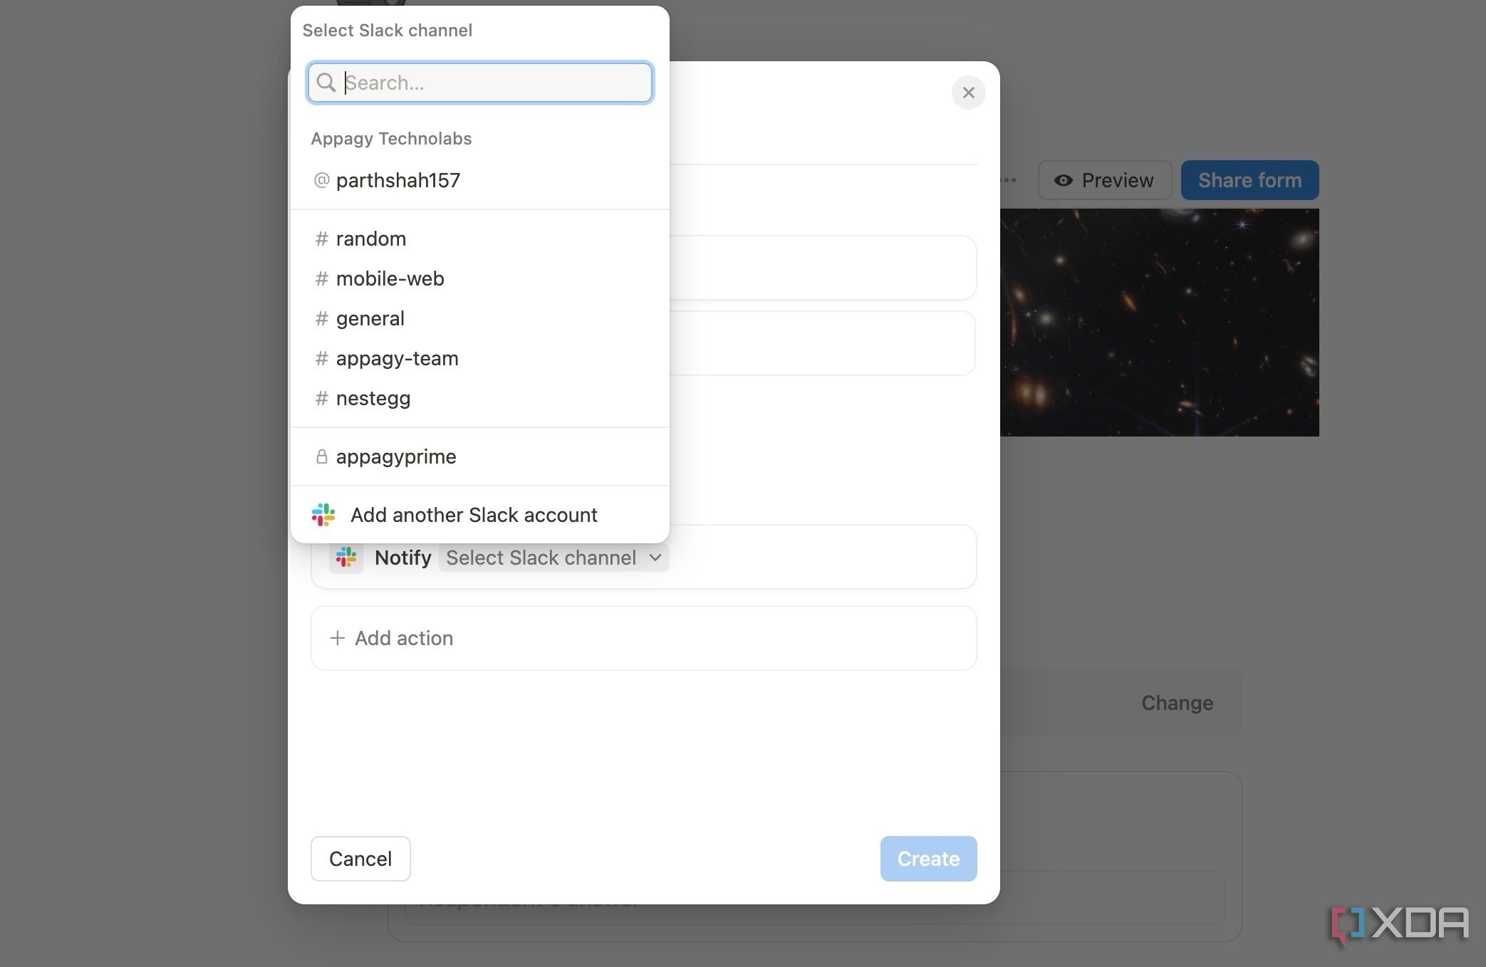Select the nestegg channel
The image size is (1486, 967).
[x=479, y=398]
